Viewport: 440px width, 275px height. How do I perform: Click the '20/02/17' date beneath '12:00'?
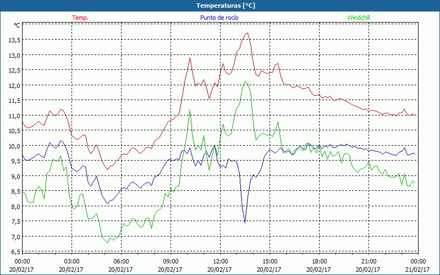[219, 269]
